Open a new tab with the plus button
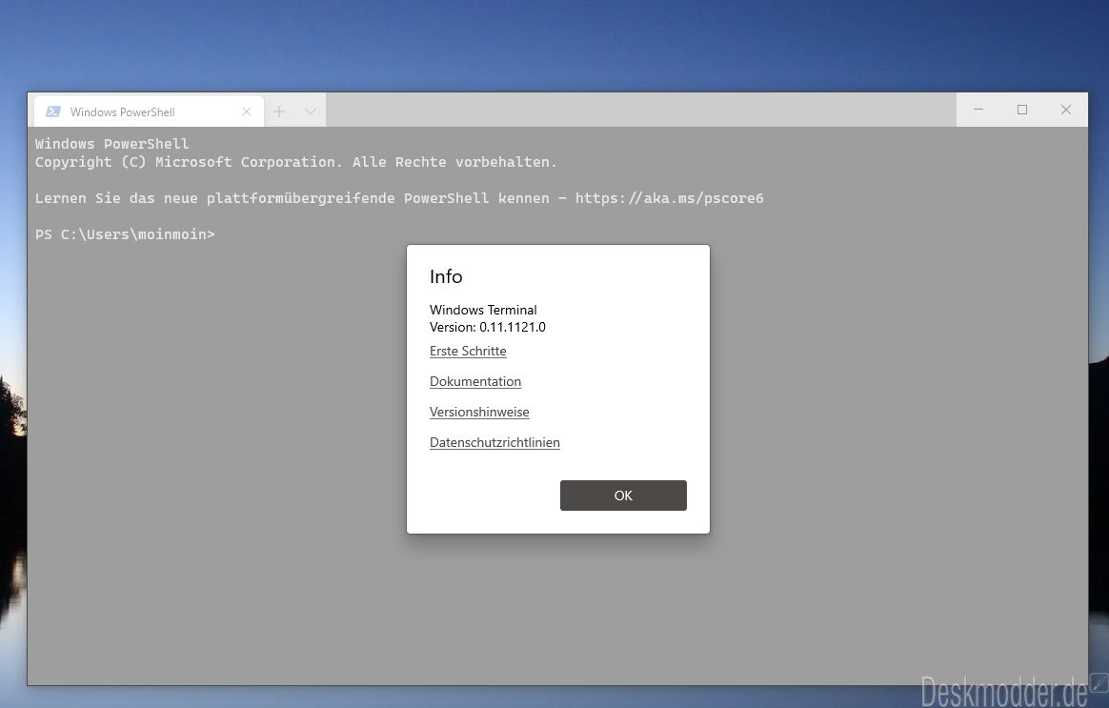 coord(279,111)
